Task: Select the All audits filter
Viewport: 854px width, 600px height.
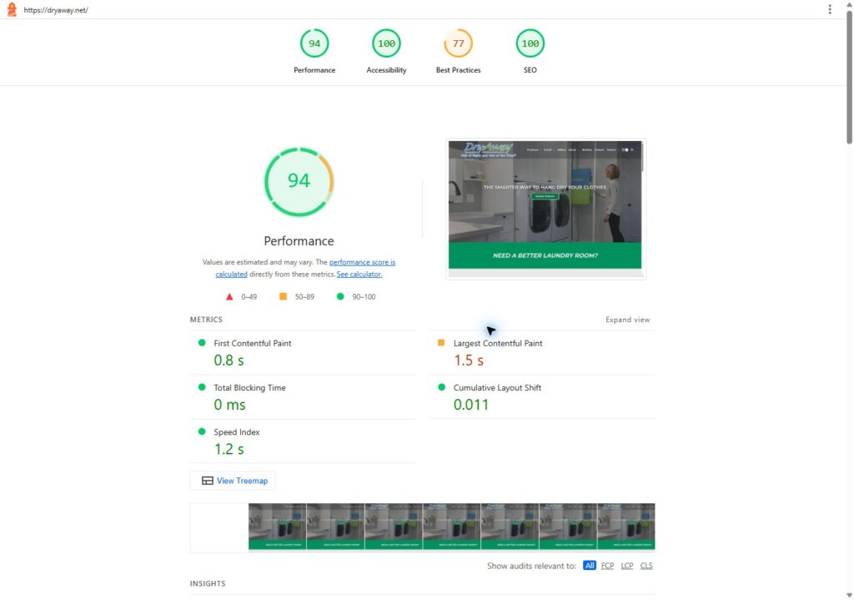Action: 590,566
